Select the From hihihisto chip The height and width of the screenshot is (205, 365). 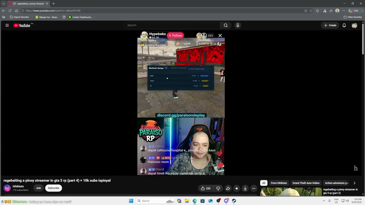[279, 183]
